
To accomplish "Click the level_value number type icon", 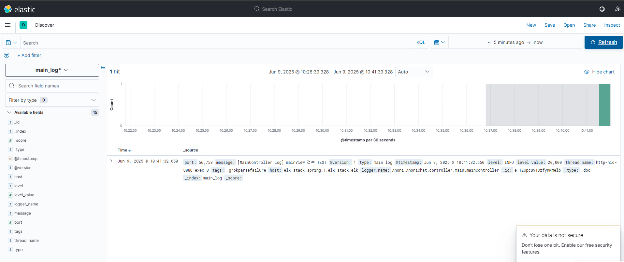I will point(10,195).
